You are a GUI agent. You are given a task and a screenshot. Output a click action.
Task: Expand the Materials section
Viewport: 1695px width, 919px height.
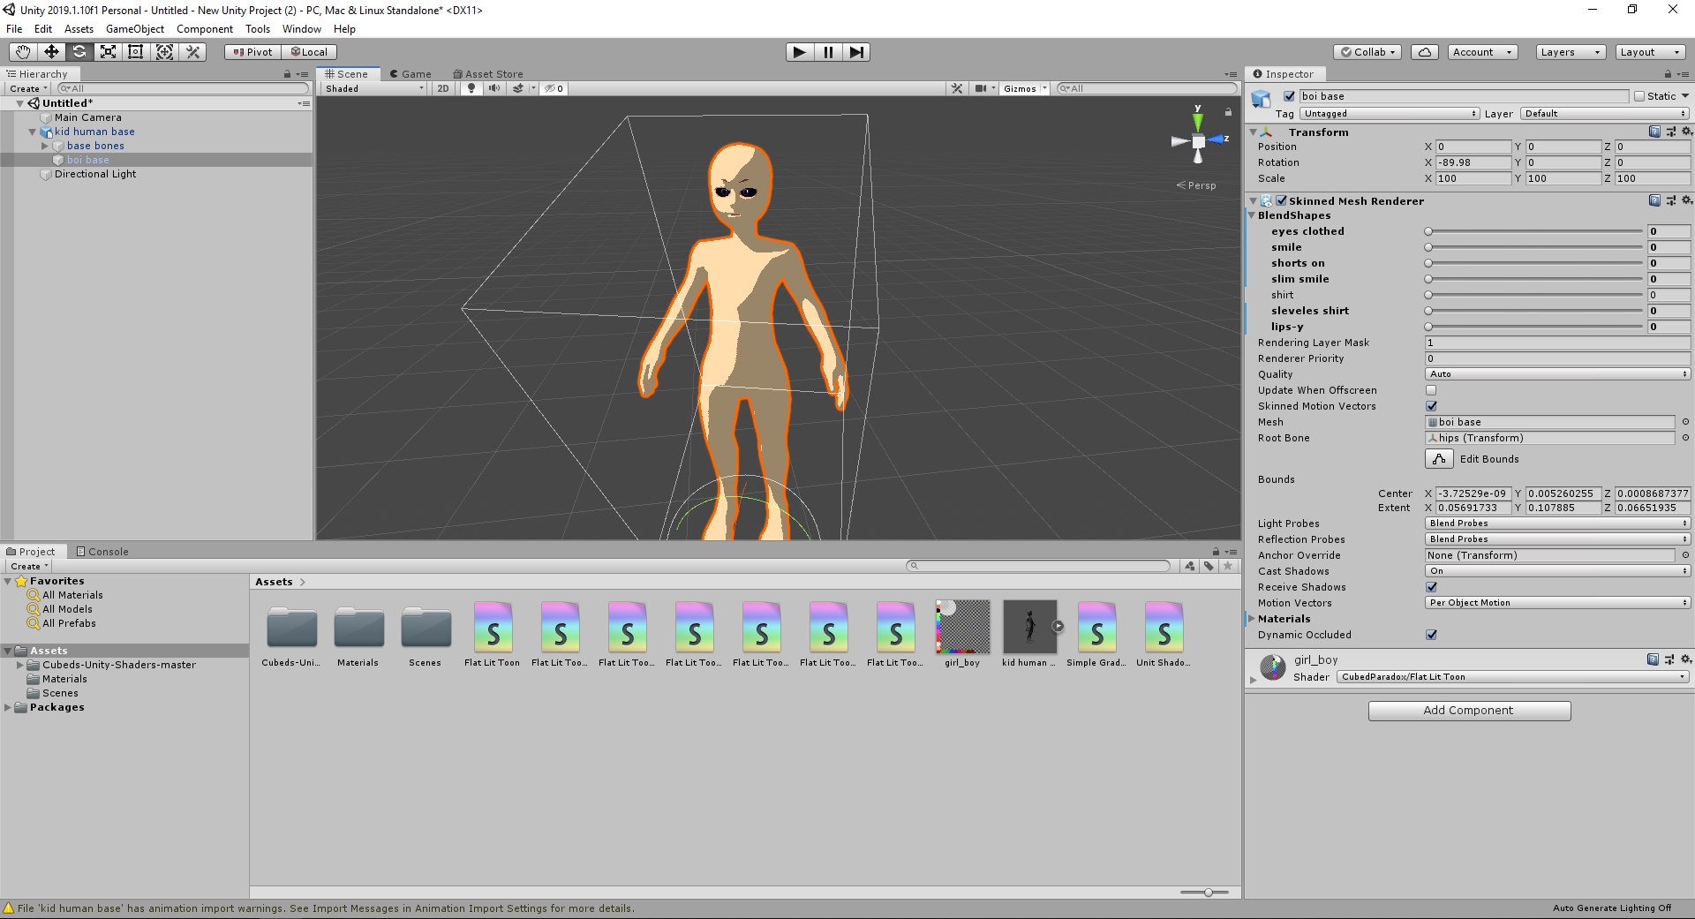tap(1252, 619)
